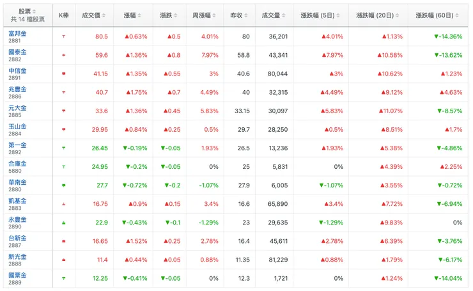Sort by 漲跌幅 (20日) column

point(378,15)
